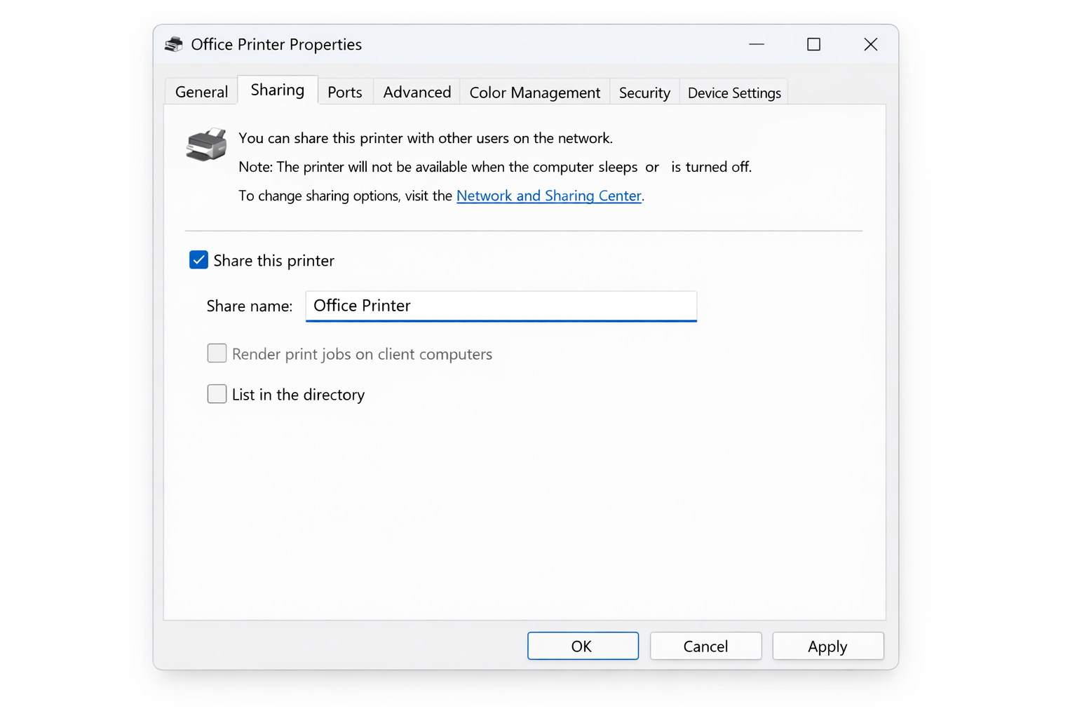Click inside the Share name text field
The height and width of the screenshot is (718, 1077).
501,306
